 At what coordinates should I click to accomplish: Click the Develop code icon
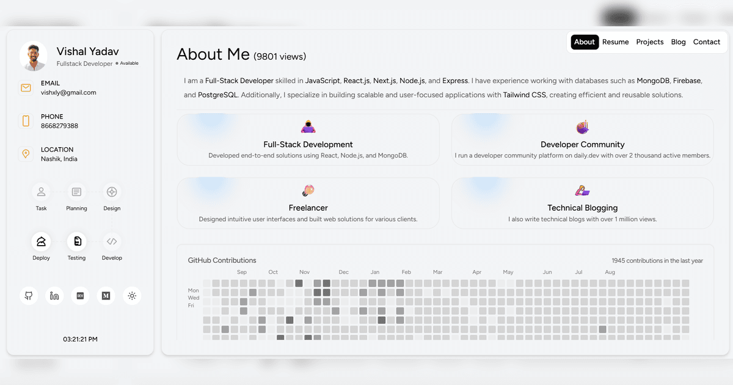coord(112,241)
